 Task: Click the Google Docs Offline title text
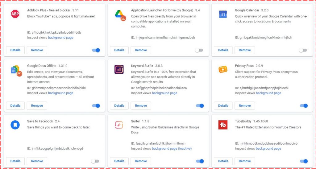pyautogui.click(x=42, y=66)
